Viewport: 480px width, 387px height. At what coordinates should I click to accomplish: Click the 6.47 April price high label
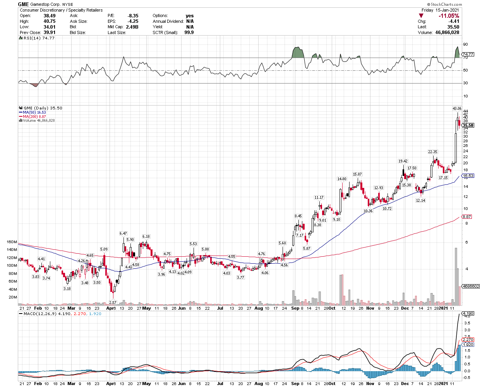[x=123, y=234]
